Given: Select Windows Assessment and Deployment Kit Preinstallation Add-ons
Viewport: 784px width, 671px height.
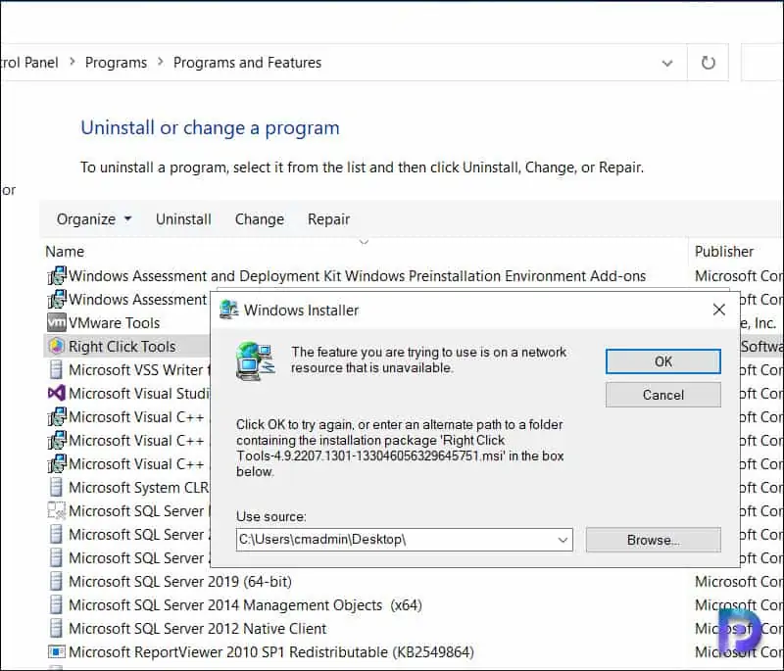Looking at the screenshot, I should pos(357,276).
